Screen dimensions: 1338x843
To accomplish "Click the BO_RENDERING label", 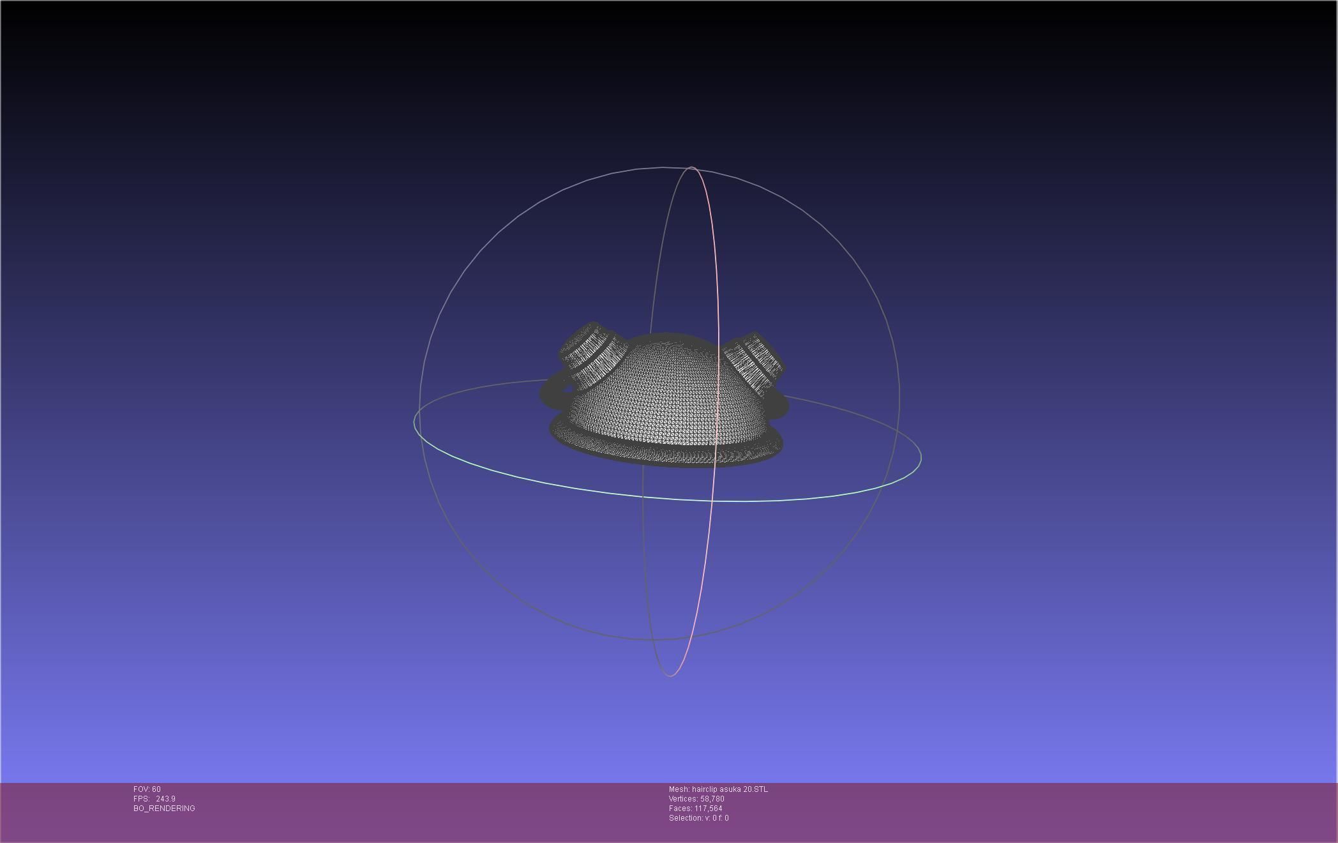I will click(x=164, y=809).
